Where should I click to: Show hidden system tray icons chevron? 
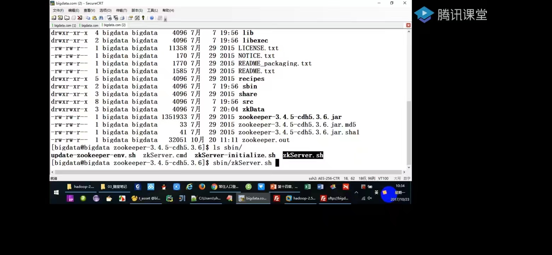point(356,192)
